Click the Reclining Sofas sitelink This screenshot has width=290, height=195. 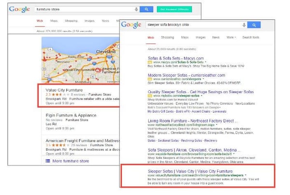191,140
